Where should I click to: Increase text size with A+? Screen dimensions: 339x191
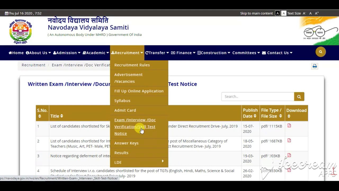point(317,13)
